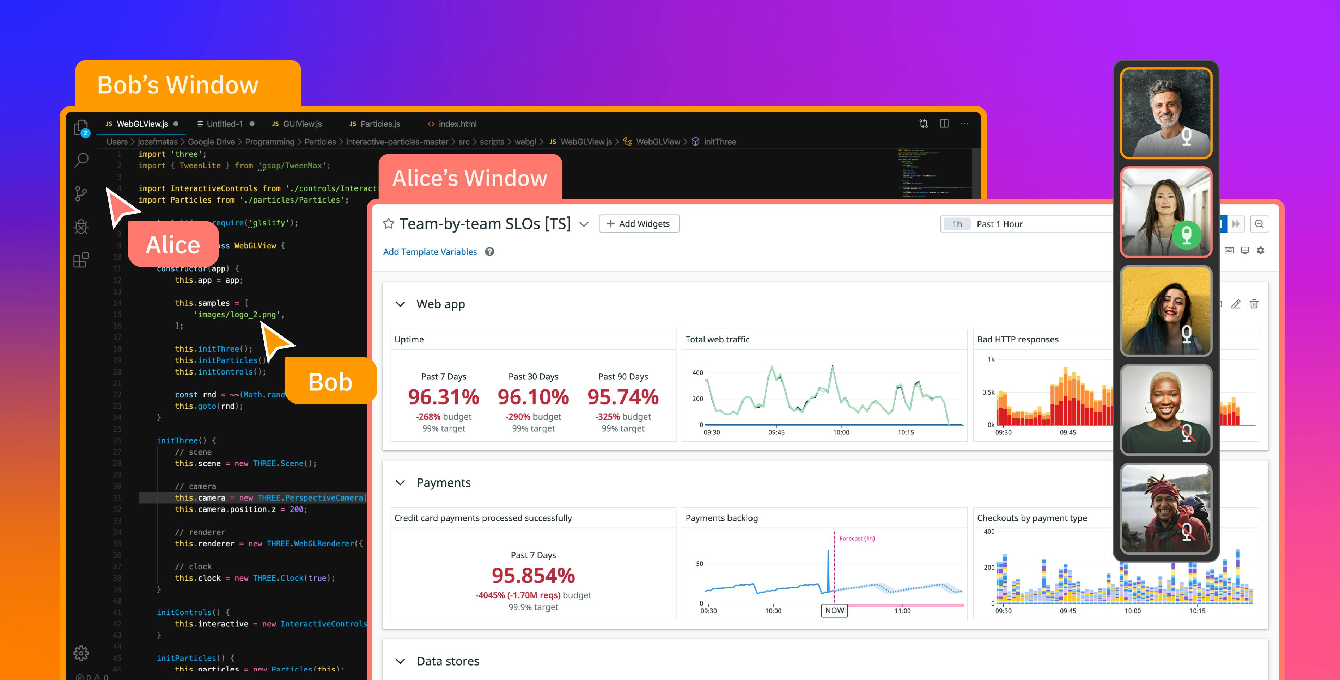The image size is (1340, 680).
Task: Click the NOW marker on the Payments backlog chart
Action: [x=834, y=610]
